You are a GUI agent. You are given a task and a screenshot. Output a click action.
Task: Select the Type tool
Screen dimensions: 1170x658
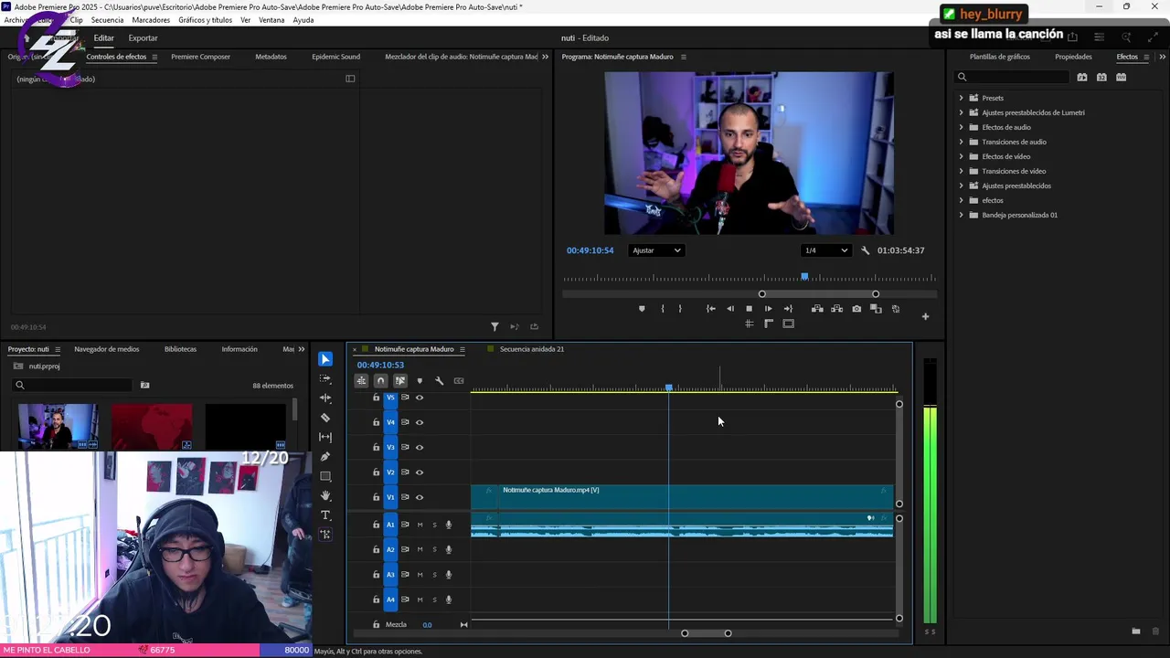pos(325,515)
